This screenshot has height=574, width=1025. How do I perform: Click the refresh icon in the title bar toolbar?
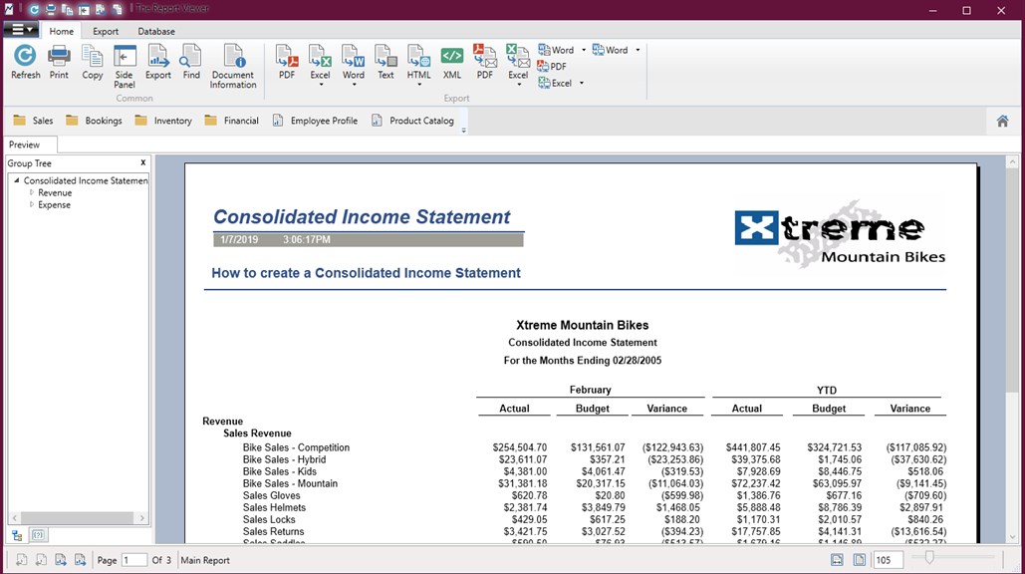[x=34, y=9]
